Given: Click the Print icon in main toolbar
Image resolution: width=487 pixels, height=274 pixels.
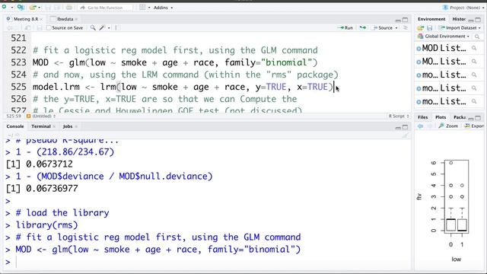Looking at the screenshot, I should [x=69, y=7].
